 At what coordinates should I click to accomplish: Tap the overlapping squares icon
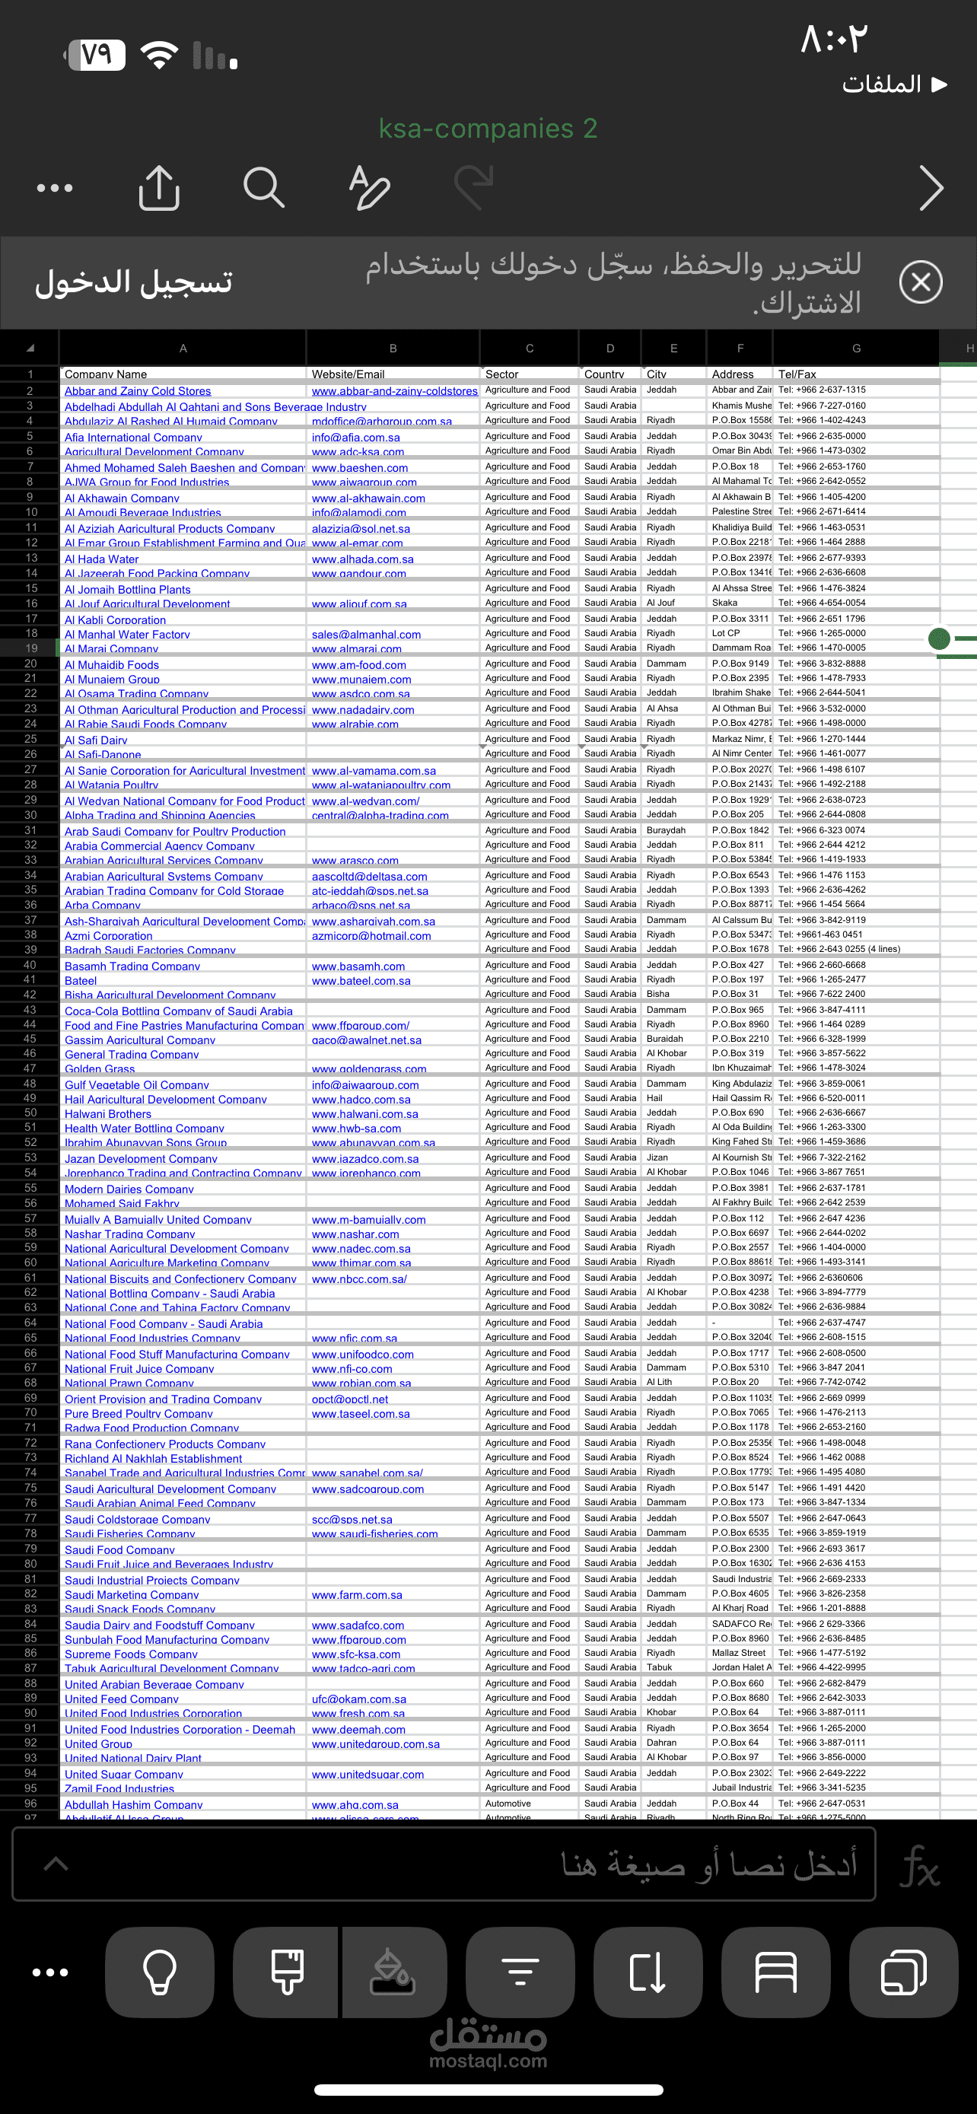pyautogui.click(x=904, y=1972)
